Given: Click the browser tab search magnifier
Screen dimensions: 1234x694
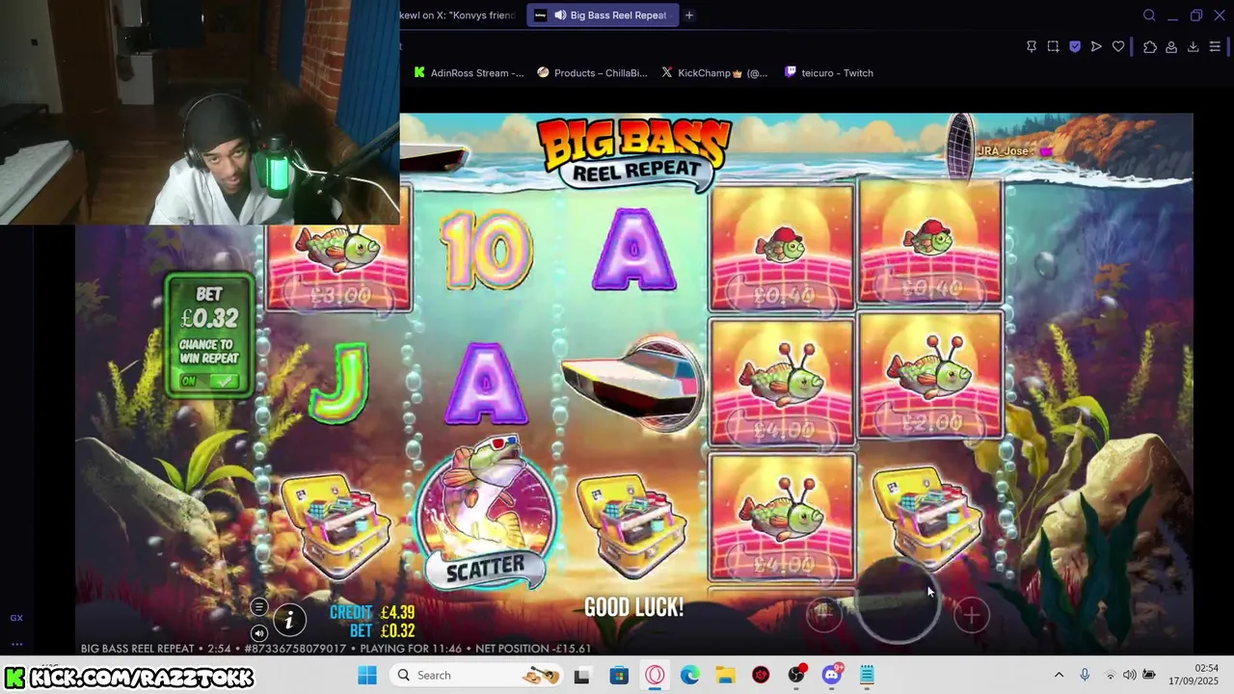Looking at the screenshot, I should 1149,15.
